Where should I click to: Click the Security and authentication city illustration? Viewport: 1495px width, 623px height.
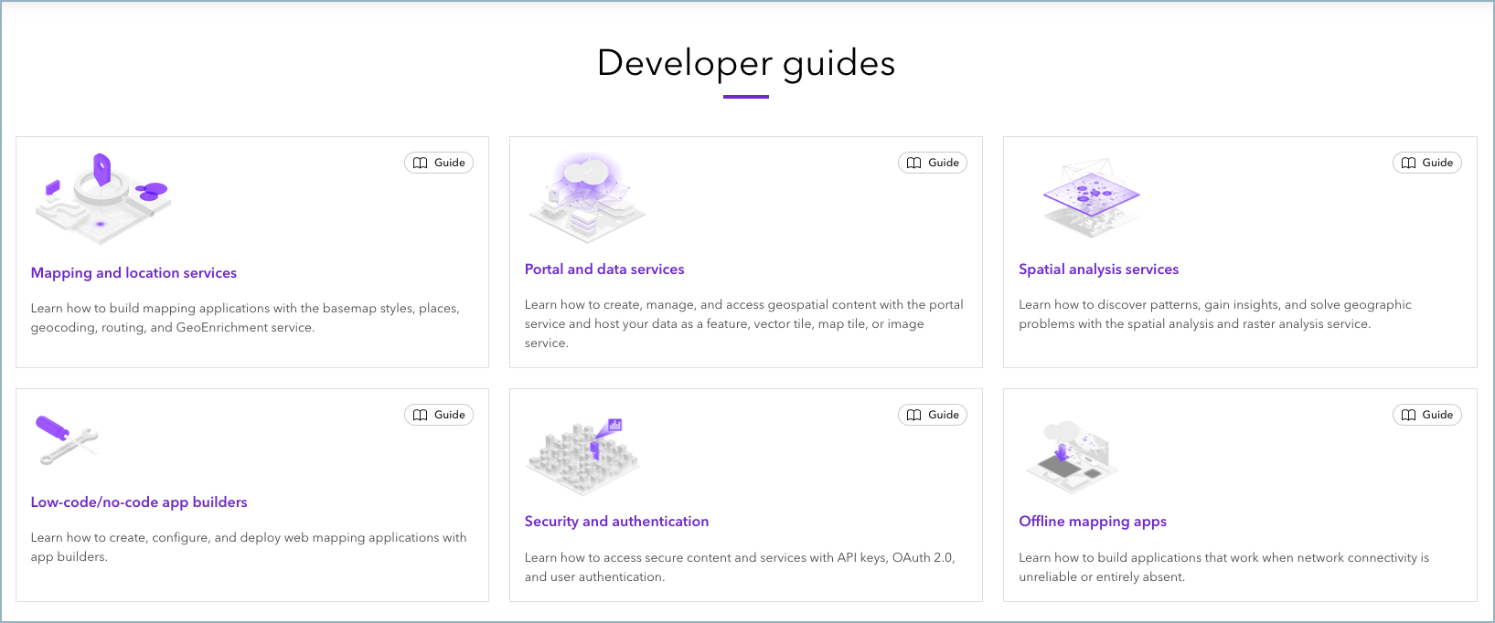[582, 457]
